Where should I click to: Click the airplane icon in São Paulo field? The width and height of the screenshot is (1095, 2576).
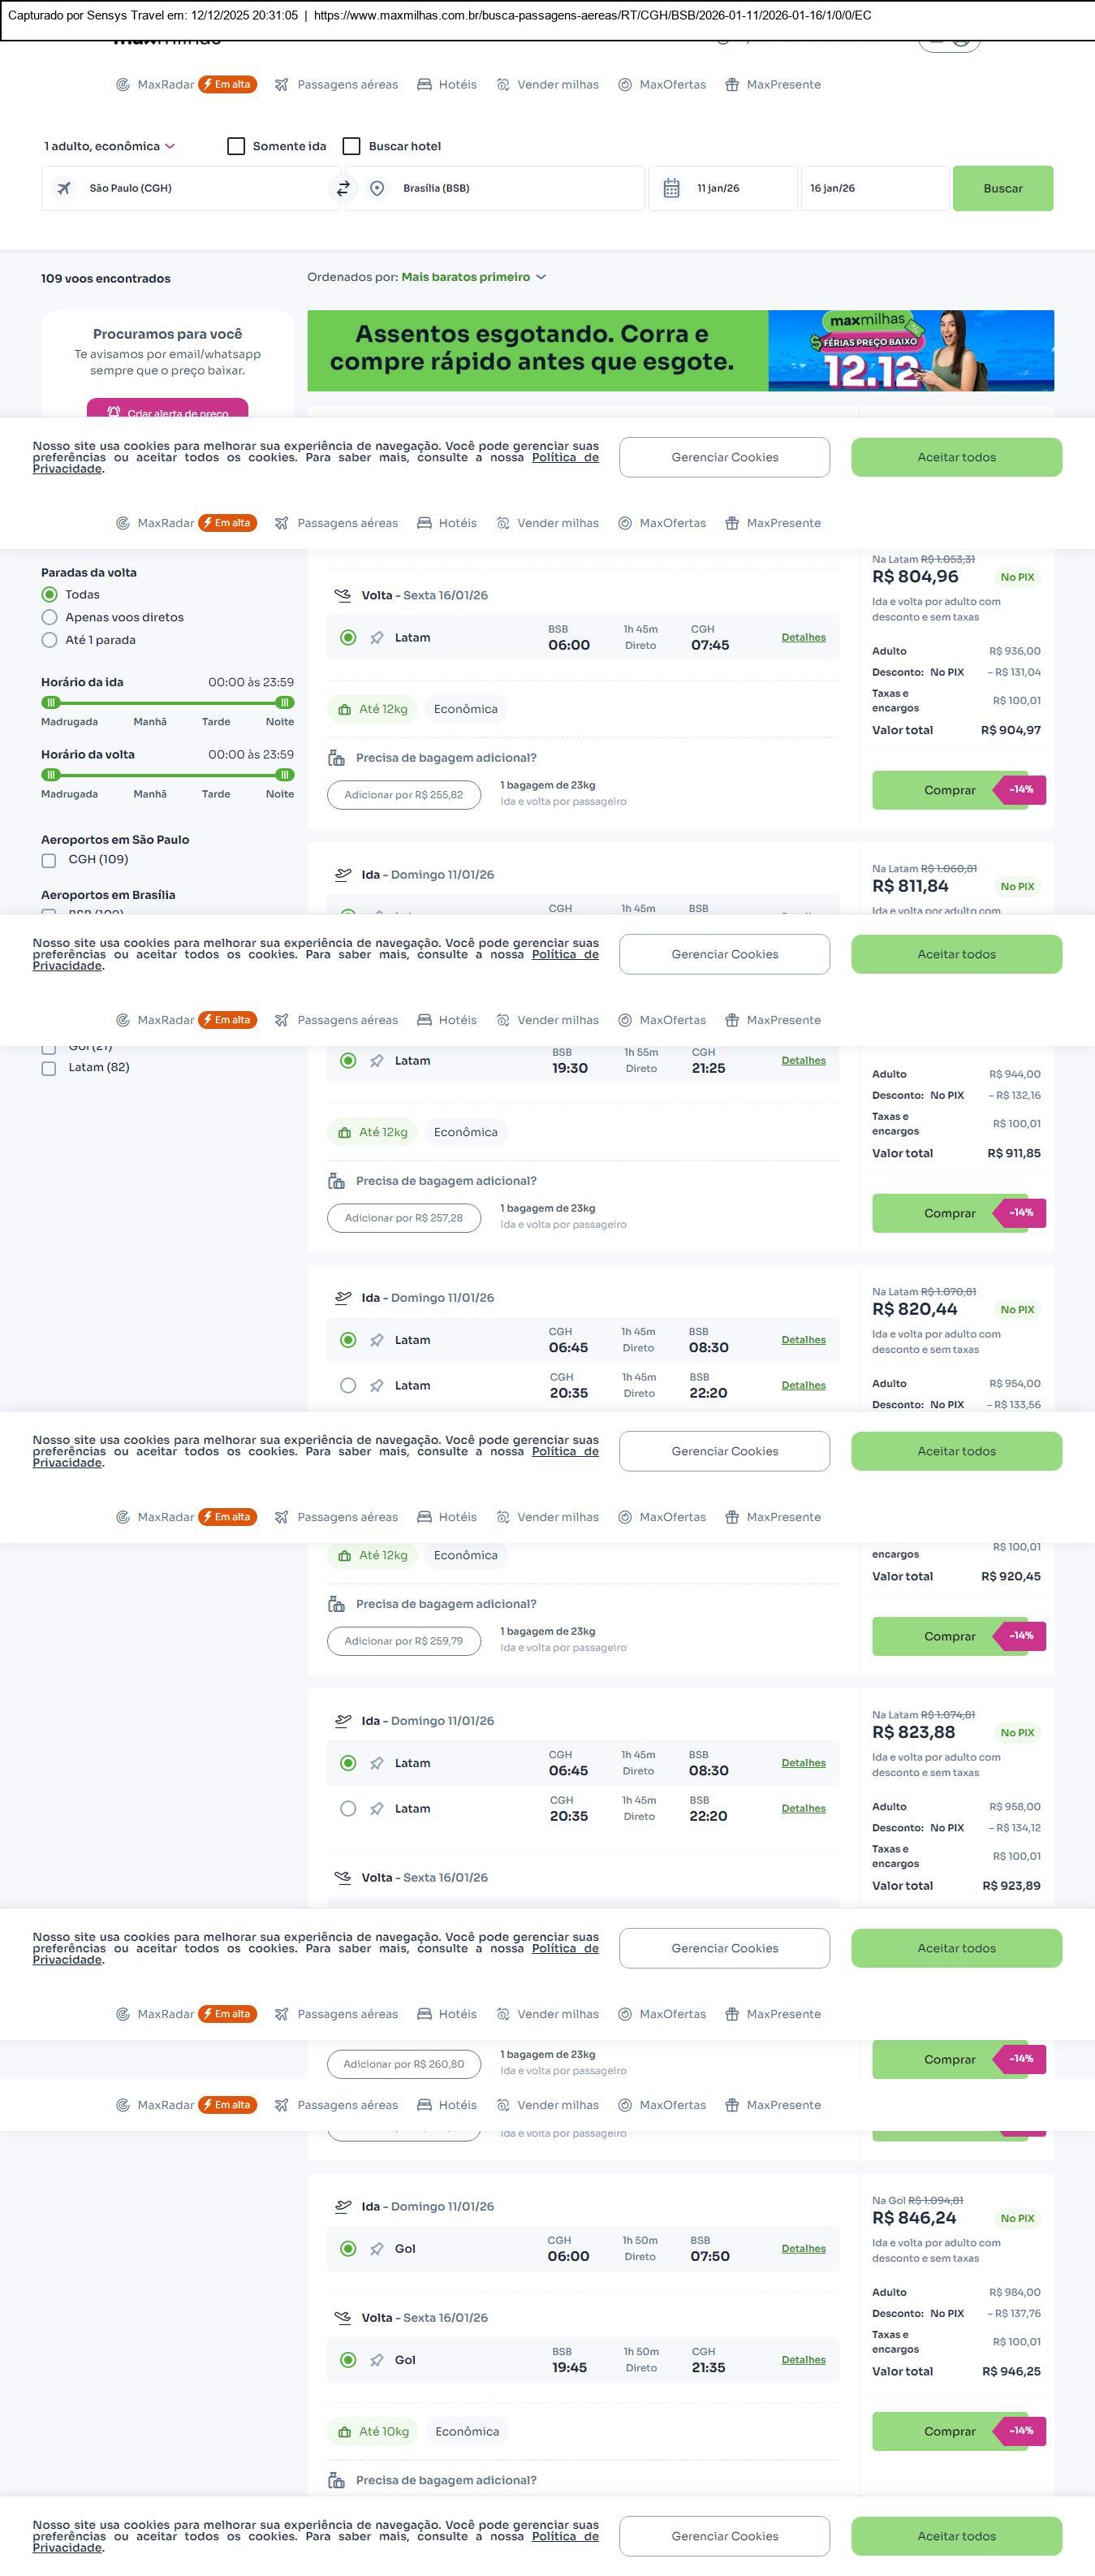(x=64, y=188)
